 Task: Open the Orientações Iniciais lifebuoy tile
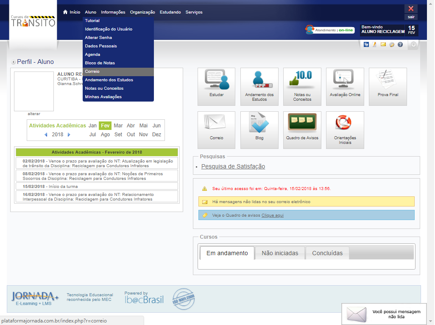coord(345,130)
